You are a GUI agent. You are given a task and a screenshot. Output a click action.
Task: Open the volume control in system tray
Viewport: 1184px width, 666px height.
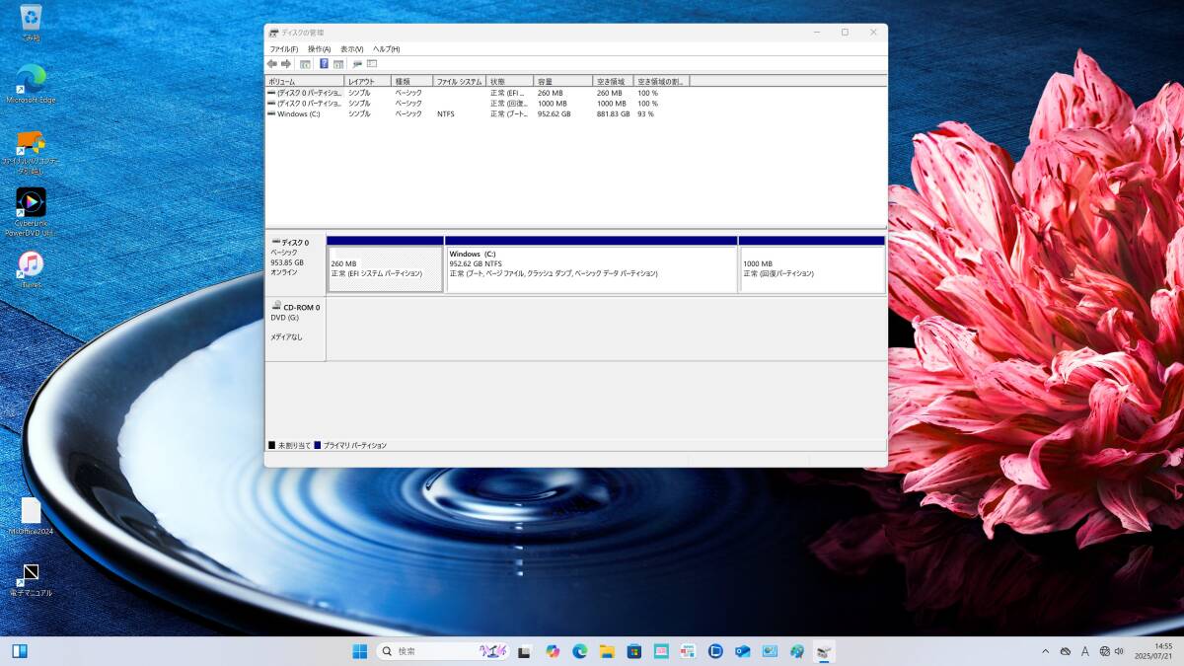click(1119, 651)
